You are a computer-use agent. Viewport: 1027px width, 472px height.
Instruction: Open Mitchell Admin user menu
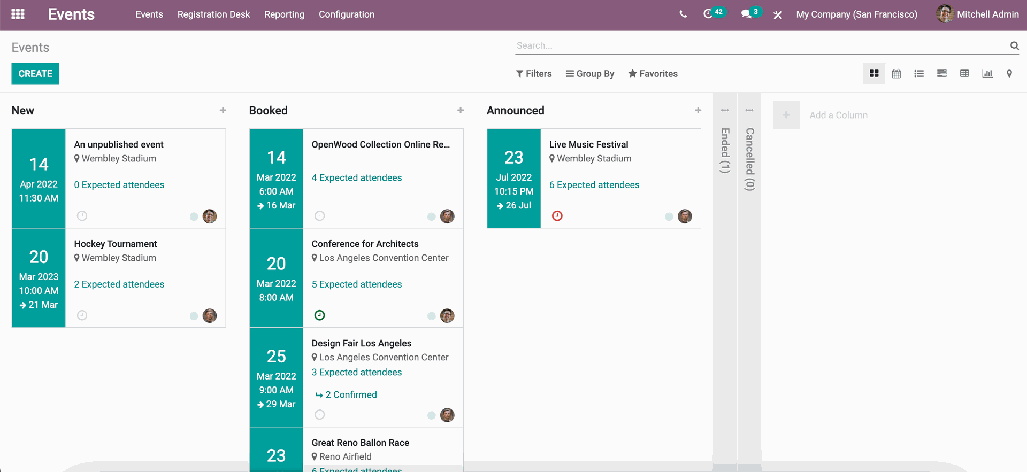(978, 14)
